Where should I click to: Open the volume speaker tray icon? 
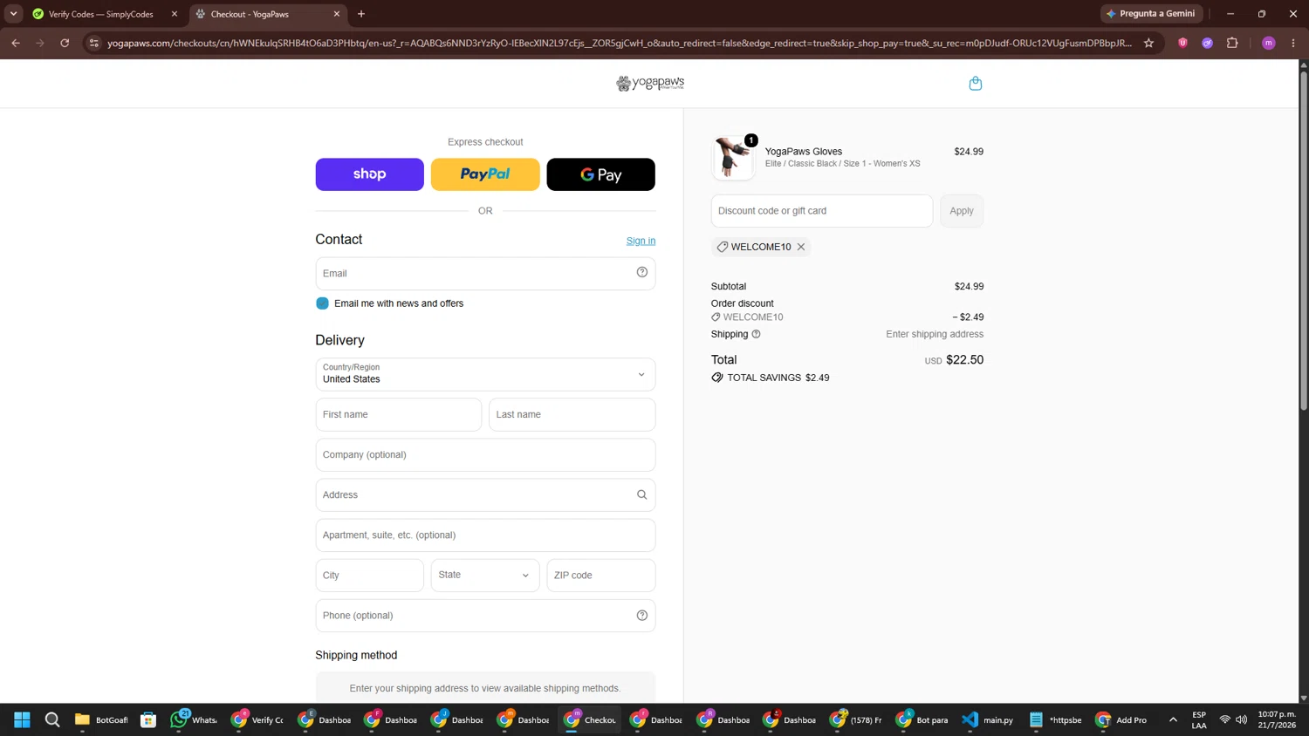[x=1242, y=719]
